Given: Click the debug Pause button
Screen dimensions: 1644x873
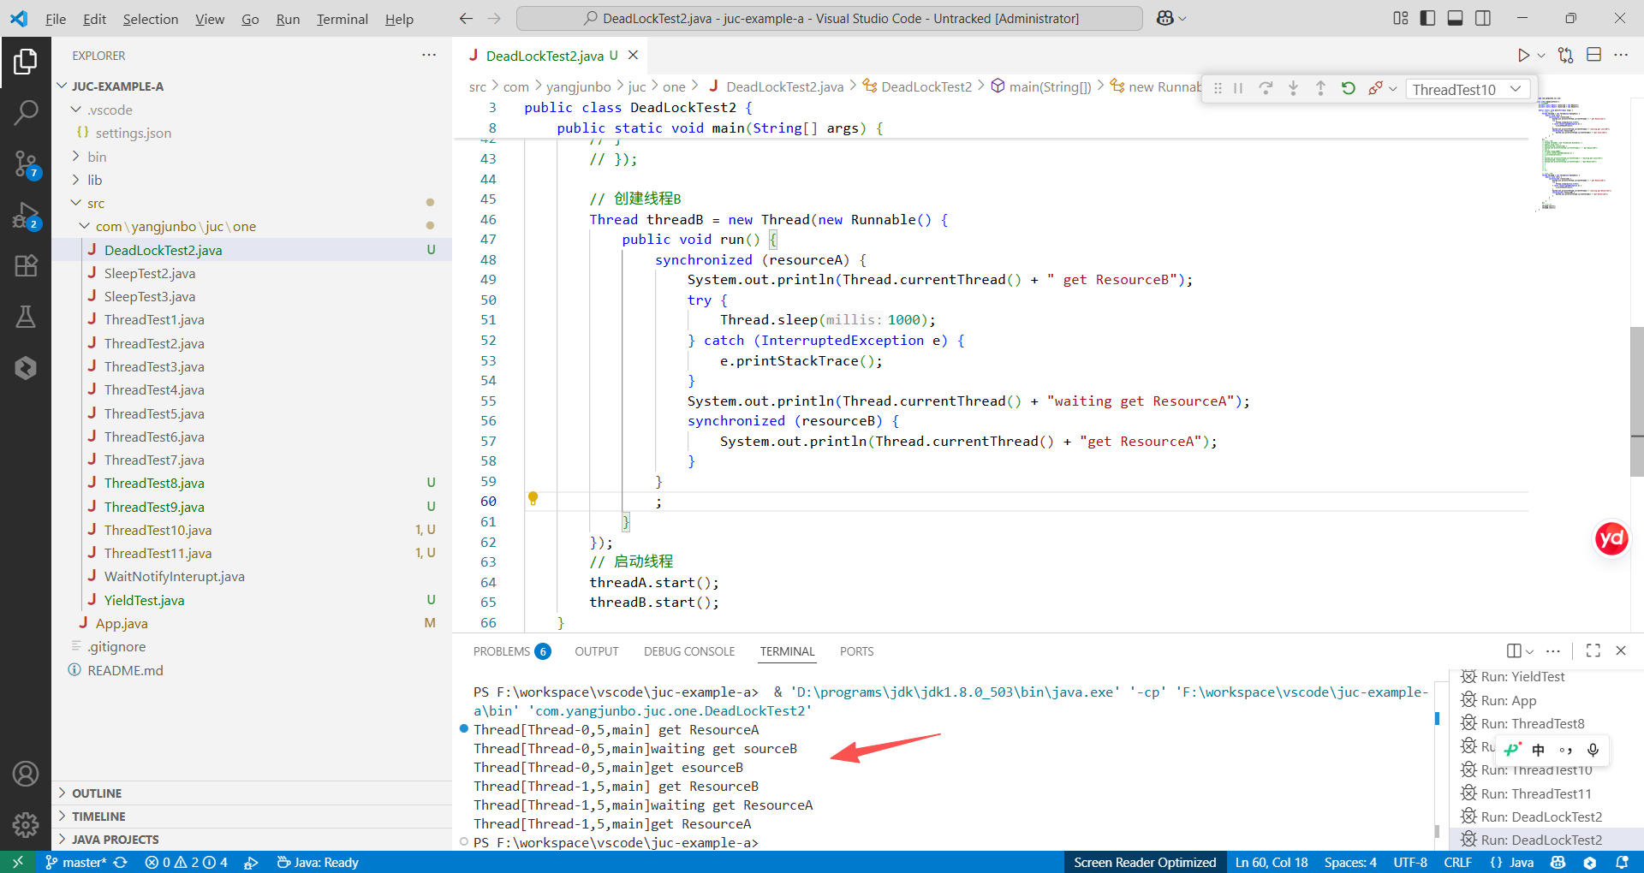Looking at the screenshot, I should [x=1238, y=88].
